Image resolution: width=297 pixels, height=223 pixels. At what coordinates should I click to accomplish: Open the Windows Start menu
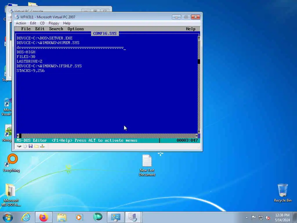pyautogui.click(x=8, y=217)
